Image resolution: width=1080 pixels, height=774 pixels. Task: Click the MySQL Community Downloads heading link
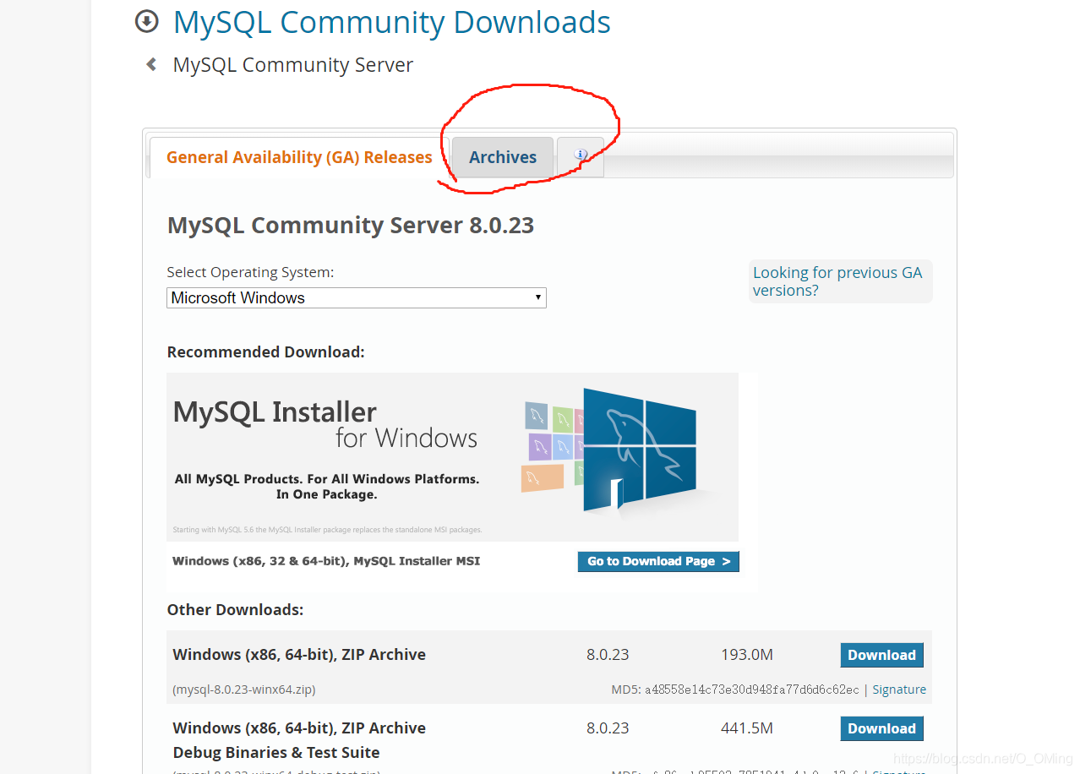click(x=391, y=22)
